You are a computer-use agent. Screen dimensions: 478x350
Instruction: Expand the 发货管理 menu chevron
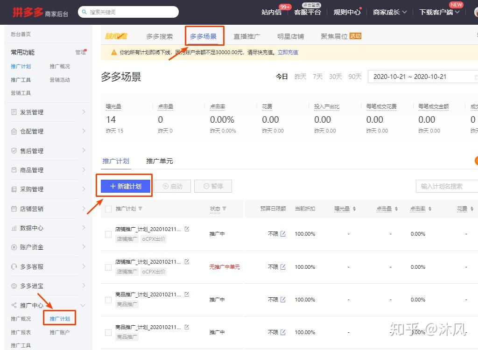point(84,112)
